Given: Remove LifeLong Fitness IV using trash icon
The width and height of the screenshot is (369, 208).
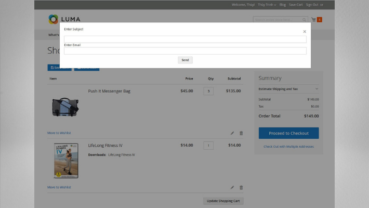Looking at the screenshot, I should pos(241,187).
